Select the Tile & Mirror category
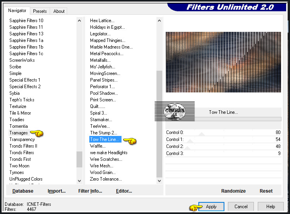 20,113
